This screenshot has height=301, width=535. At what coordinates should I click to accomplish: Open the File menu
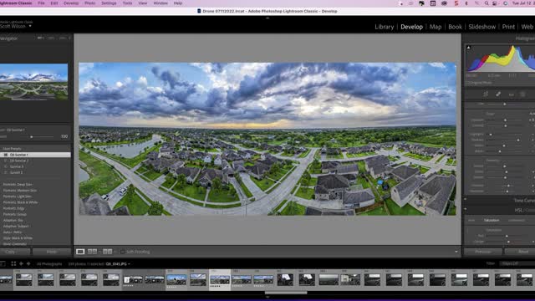click(41, 3)
